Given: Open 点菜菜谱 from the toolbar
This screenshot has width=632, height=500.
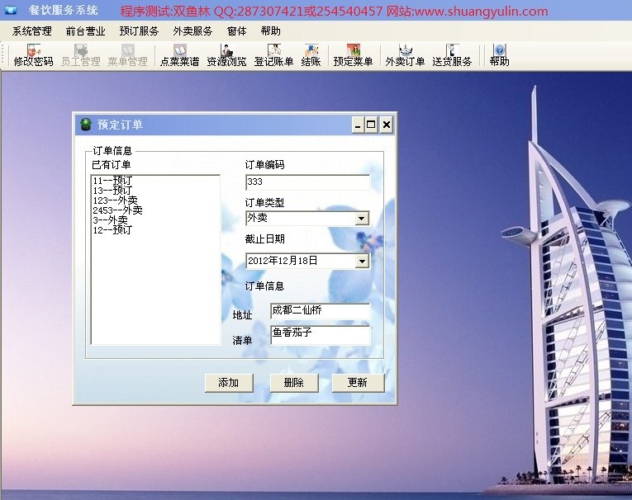Looking at the screenshot, I should (179, 55).
